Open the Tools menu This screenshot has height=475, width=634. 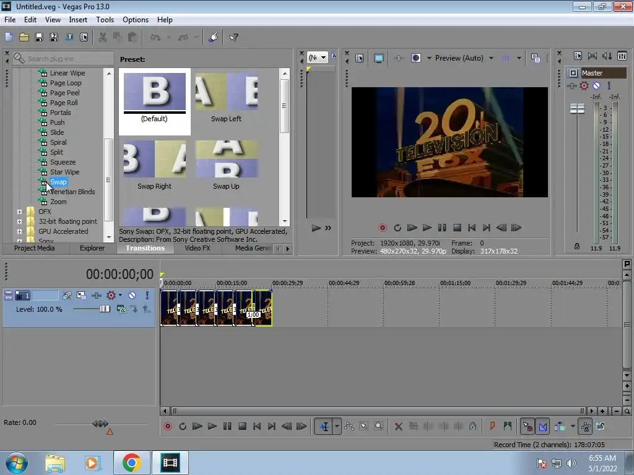pos(105,20)
